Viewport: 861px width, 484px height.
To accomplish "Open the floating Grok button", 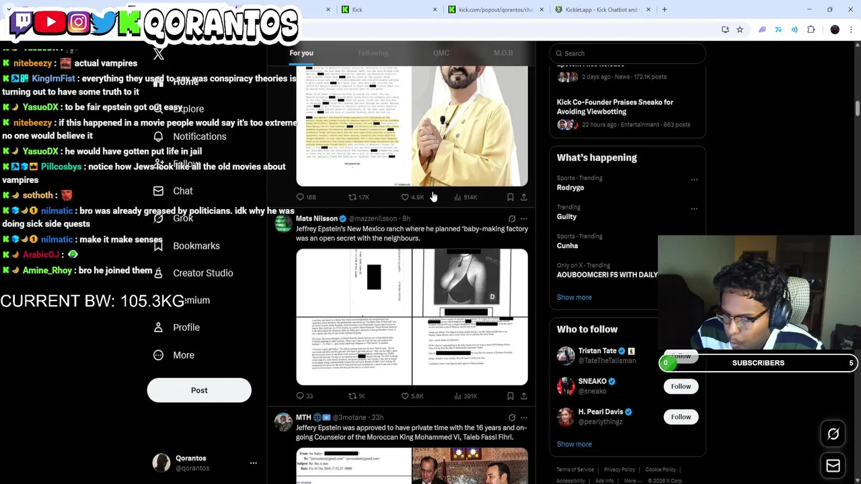I will (x=833, y=434).
